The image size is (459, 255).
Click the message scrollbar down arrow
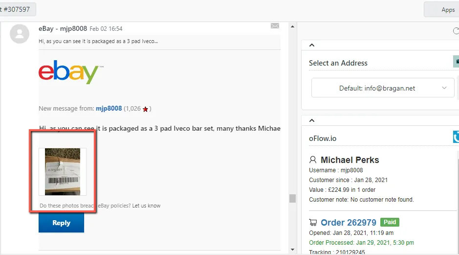292,250
